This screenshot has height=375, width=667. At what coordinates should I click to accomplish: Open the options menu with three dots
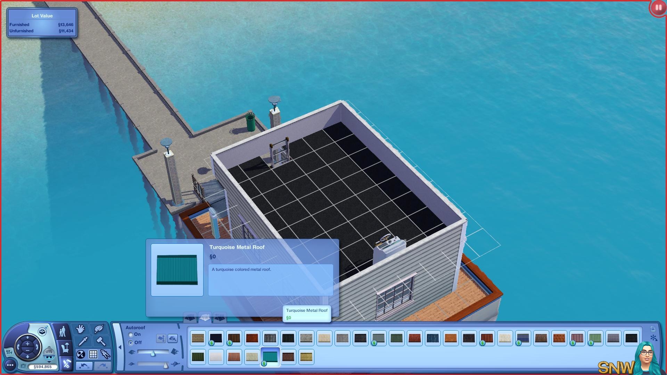click(x=10, y=365)
